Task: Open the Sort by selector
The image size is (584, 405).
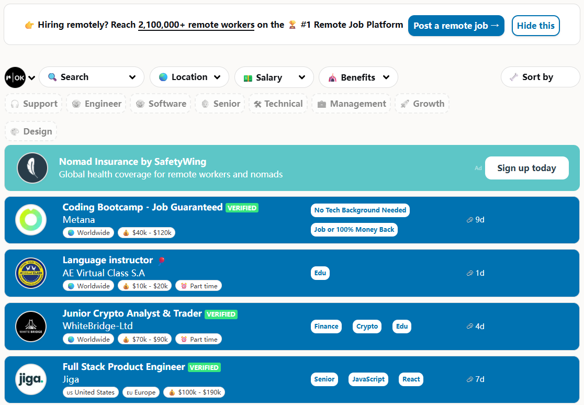Action: coord(540,77)
